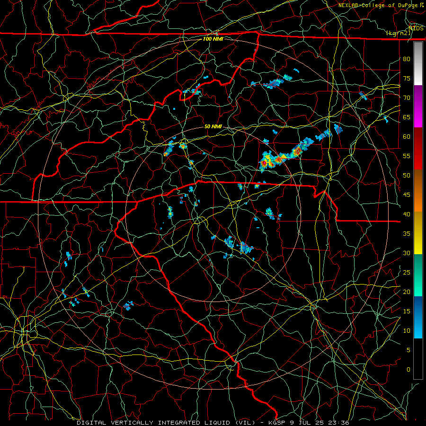
Task: Click the legend value 60
Action: click(x=407, y=137)
